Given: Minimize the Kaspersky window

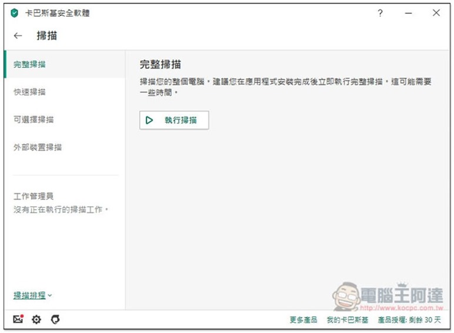Looking at the screenshot, I should [x=408, y=13].
